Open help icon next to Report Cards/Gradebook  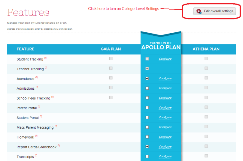tap(59, 145)
